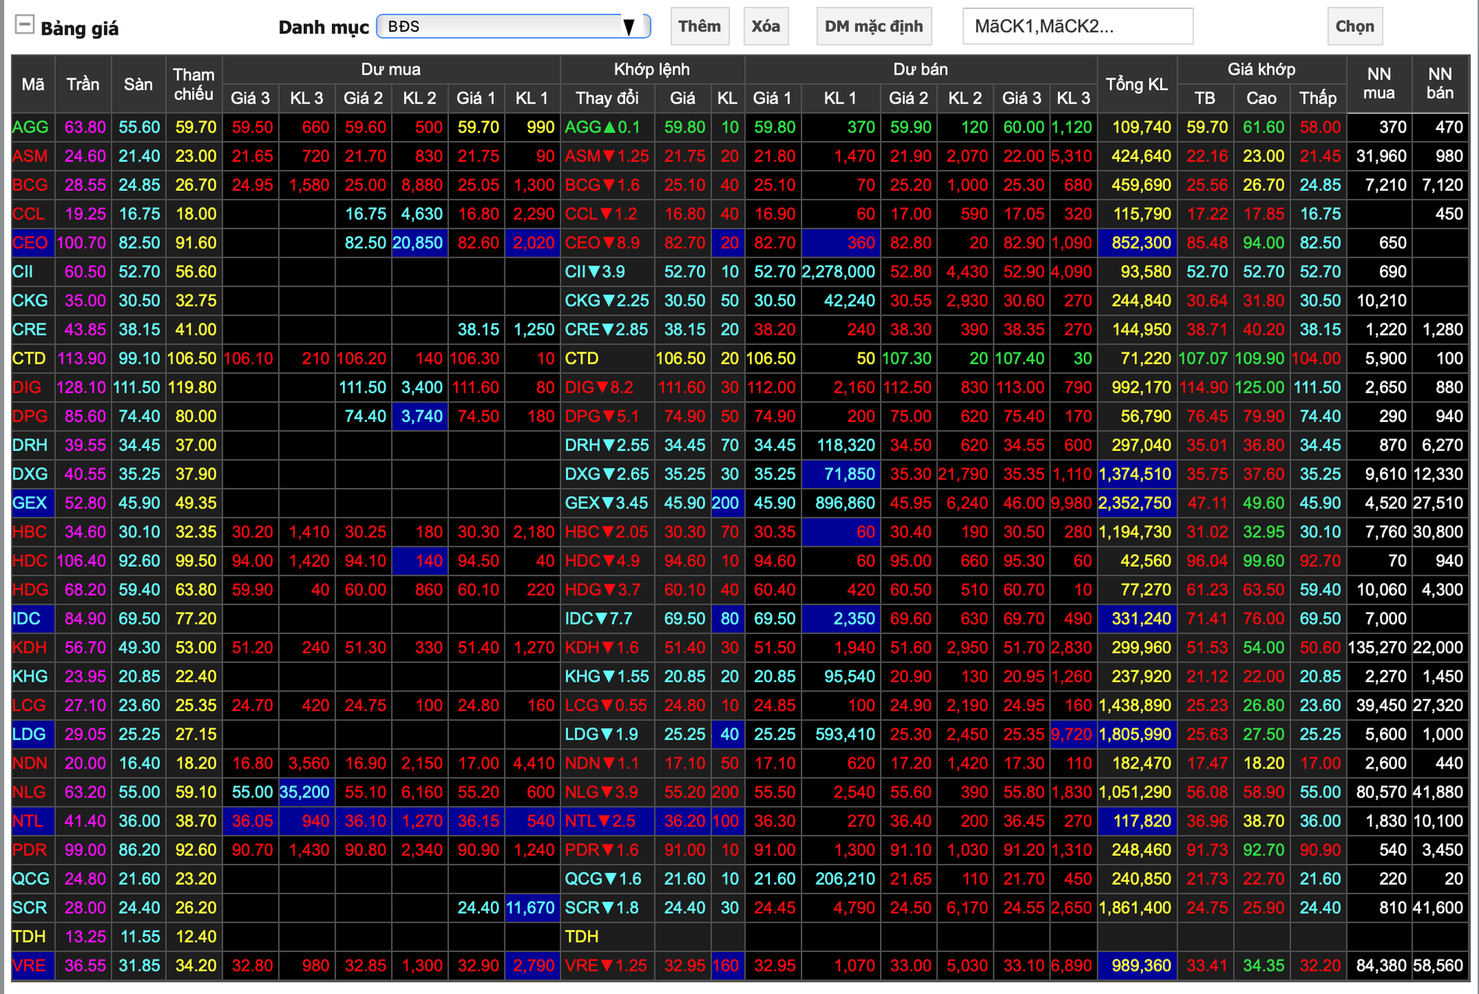The height and width of the screenshot is (994, 1479).
Task: Select the GEX stock code
Action: (30, 503)
